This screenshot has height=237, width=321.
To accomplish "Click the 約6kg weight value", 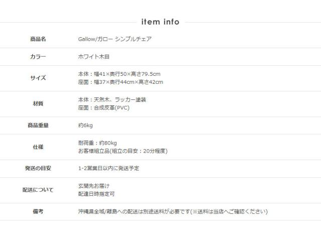I will coord(86,126).
